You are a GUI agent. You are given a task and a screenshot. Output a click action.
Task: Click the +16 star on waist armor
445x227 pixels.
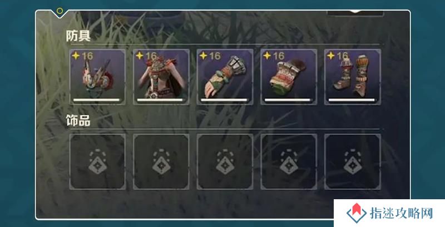[267, 56]
